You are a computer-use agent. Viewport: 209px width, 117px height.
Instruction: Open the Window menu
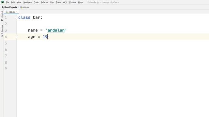click(x=72, y=2)
